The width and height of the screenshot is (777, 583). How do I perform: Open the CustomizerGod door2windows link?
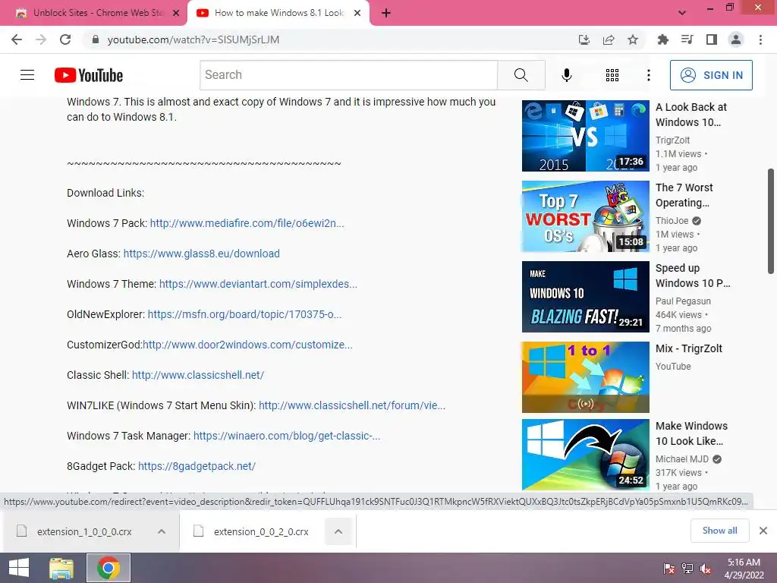pos(248,345)
